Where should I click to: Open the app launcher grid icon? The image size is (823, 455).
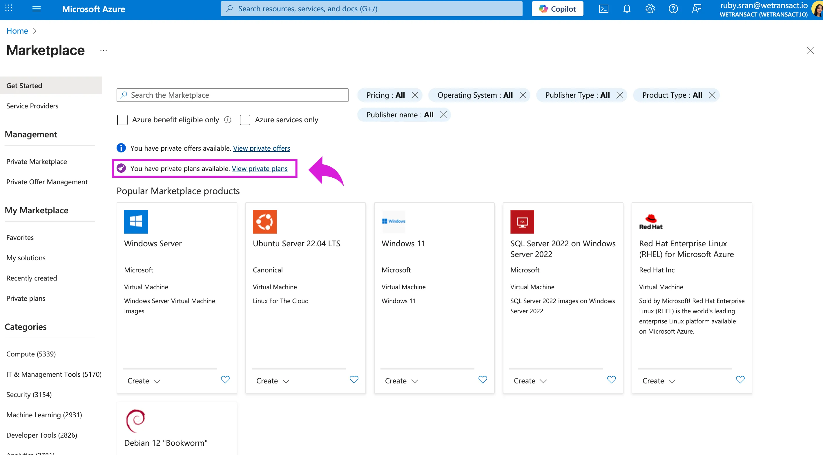click(9, 9)
